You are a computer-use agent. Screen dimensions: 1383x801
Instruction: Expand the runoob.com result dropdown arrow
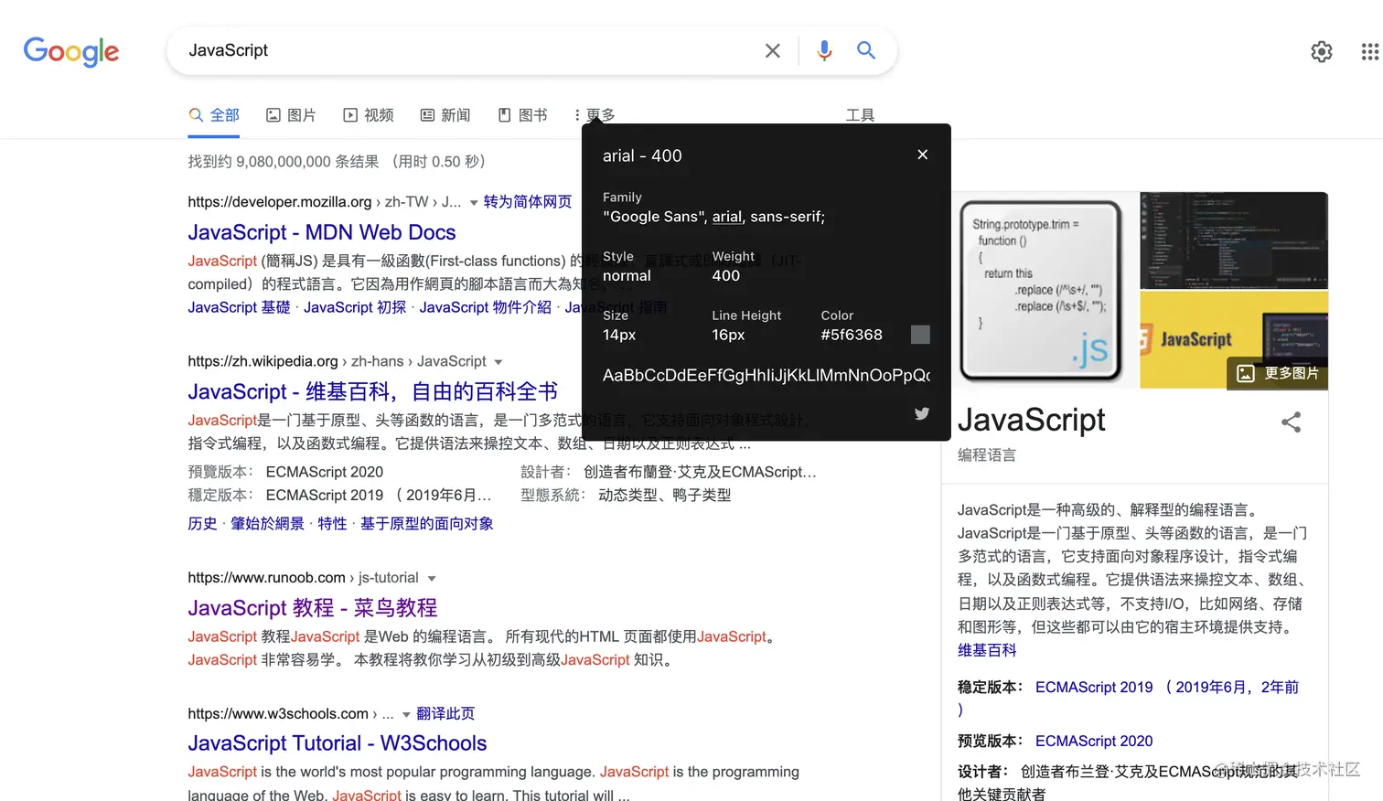click(432, 579)
